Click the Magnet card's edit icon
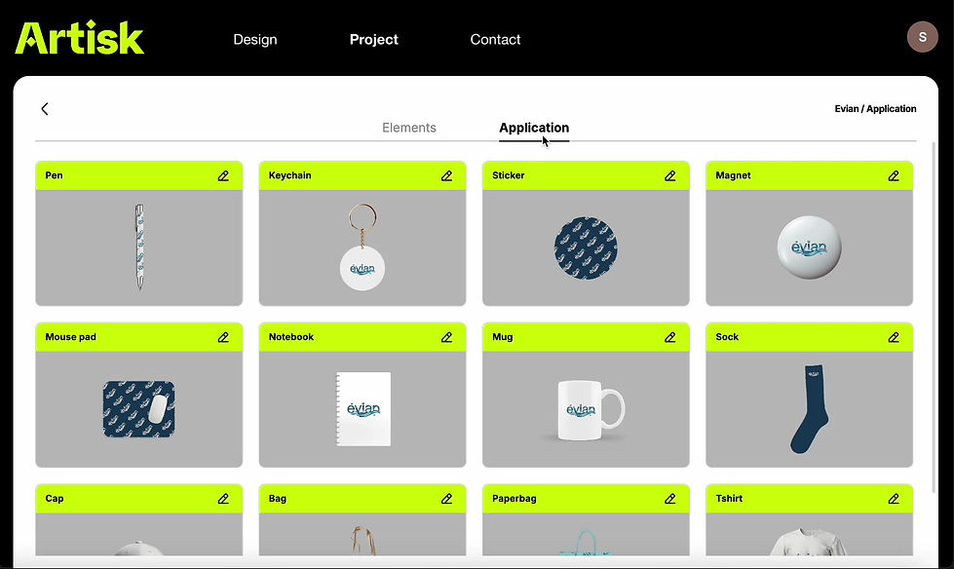The image size is (954, 569). pyautogui.click(x=894, y=176)
